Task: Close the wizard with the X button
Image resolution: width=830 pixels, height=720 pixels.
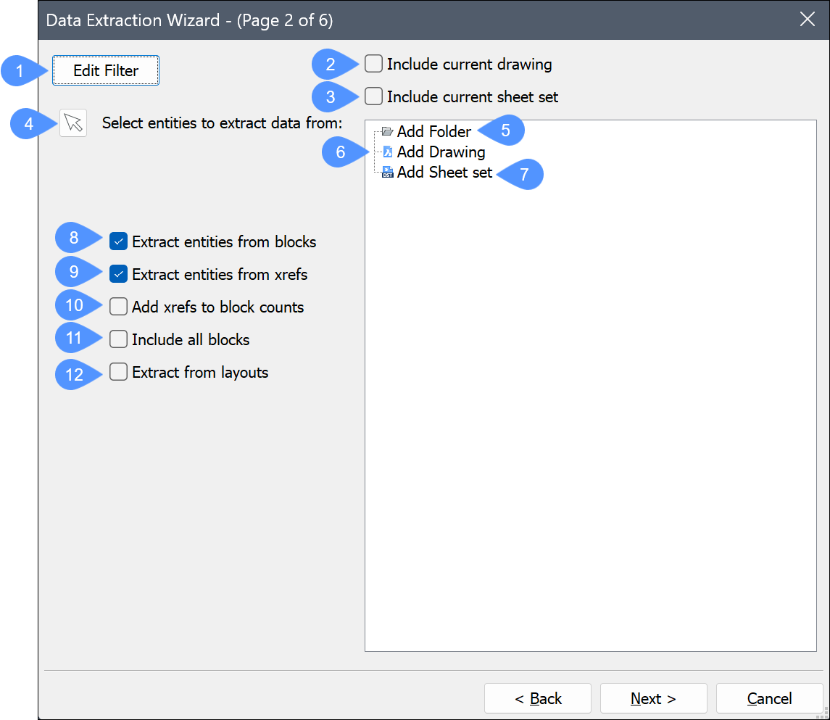Action: pos(808,20)
